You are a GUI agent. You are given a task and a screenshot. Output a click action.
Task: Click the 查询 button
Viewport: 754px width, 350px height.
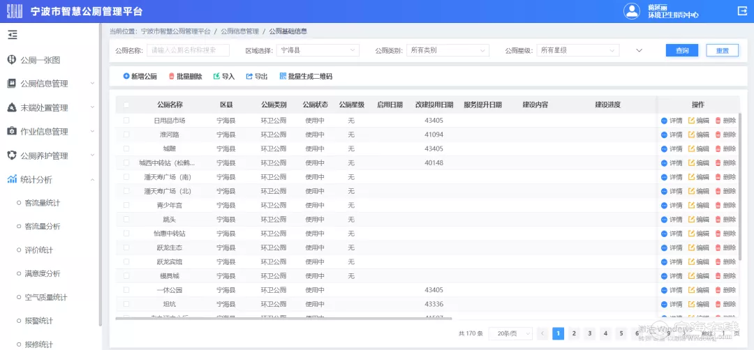point(682,50)
